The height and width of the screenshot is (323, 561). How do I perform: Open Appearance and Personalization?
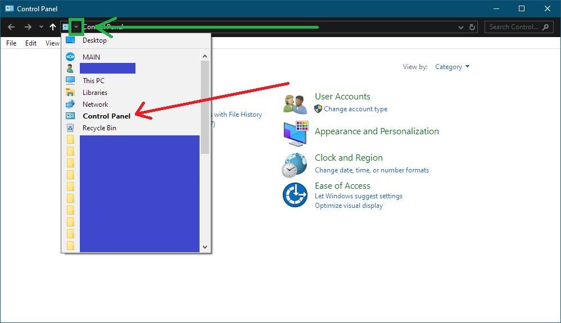click(x=377, y=131)
